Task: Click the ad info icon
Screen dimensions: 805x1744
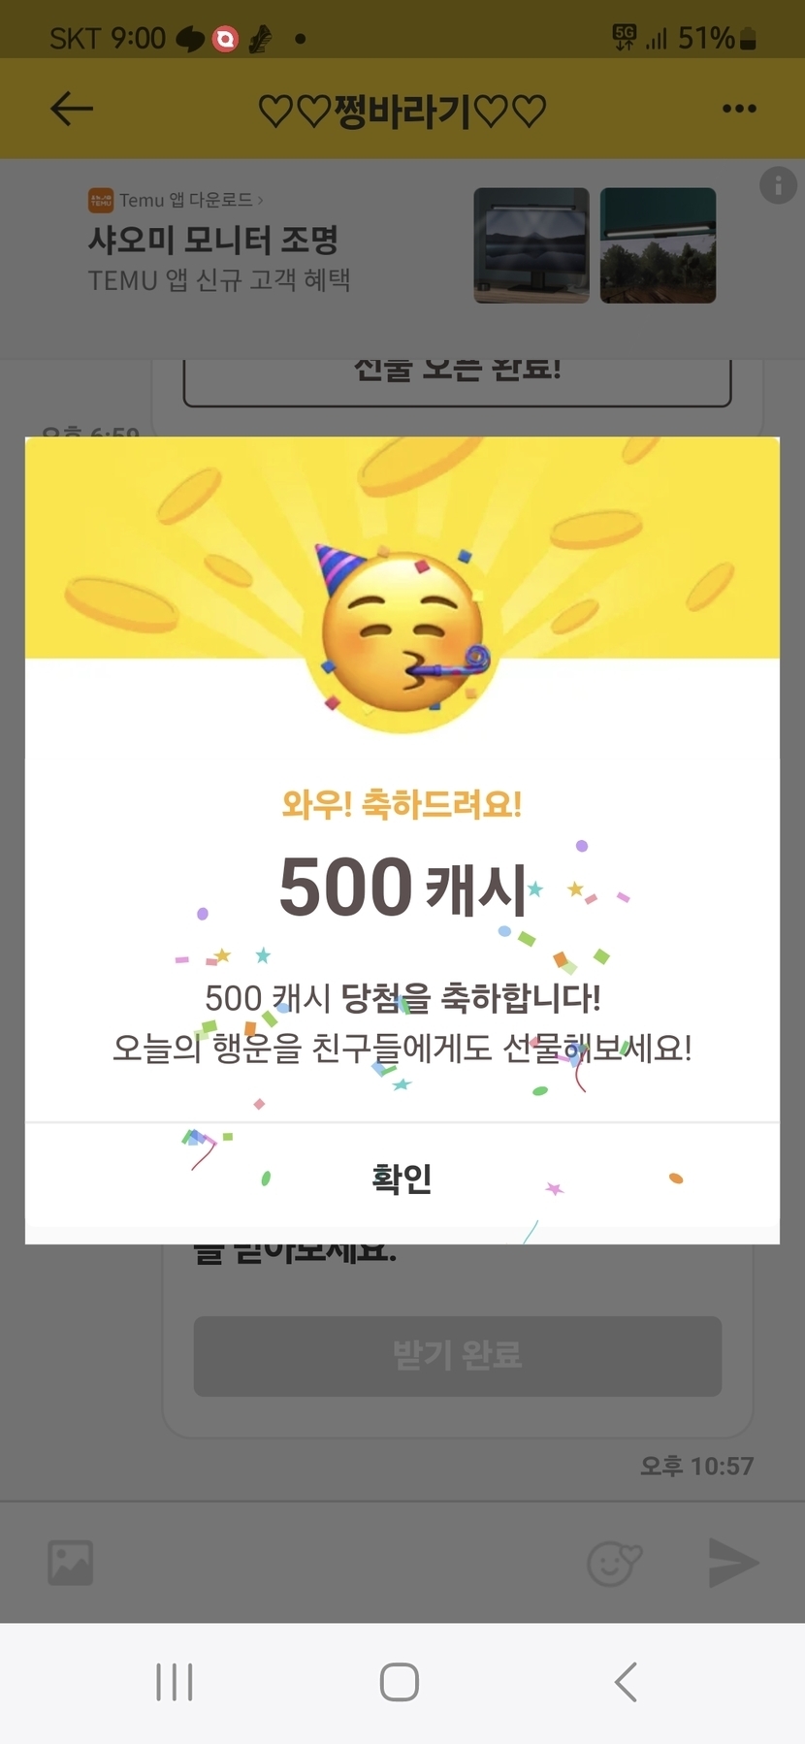Action: 778,184
